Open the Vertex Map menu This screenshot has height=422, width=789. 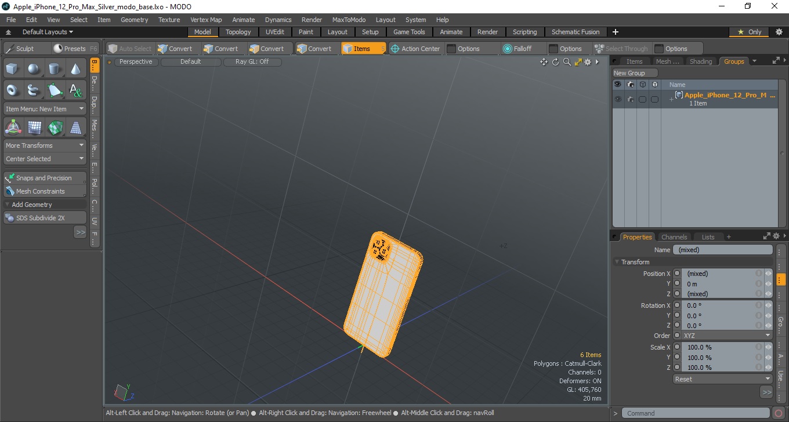[x=206, y=20]
